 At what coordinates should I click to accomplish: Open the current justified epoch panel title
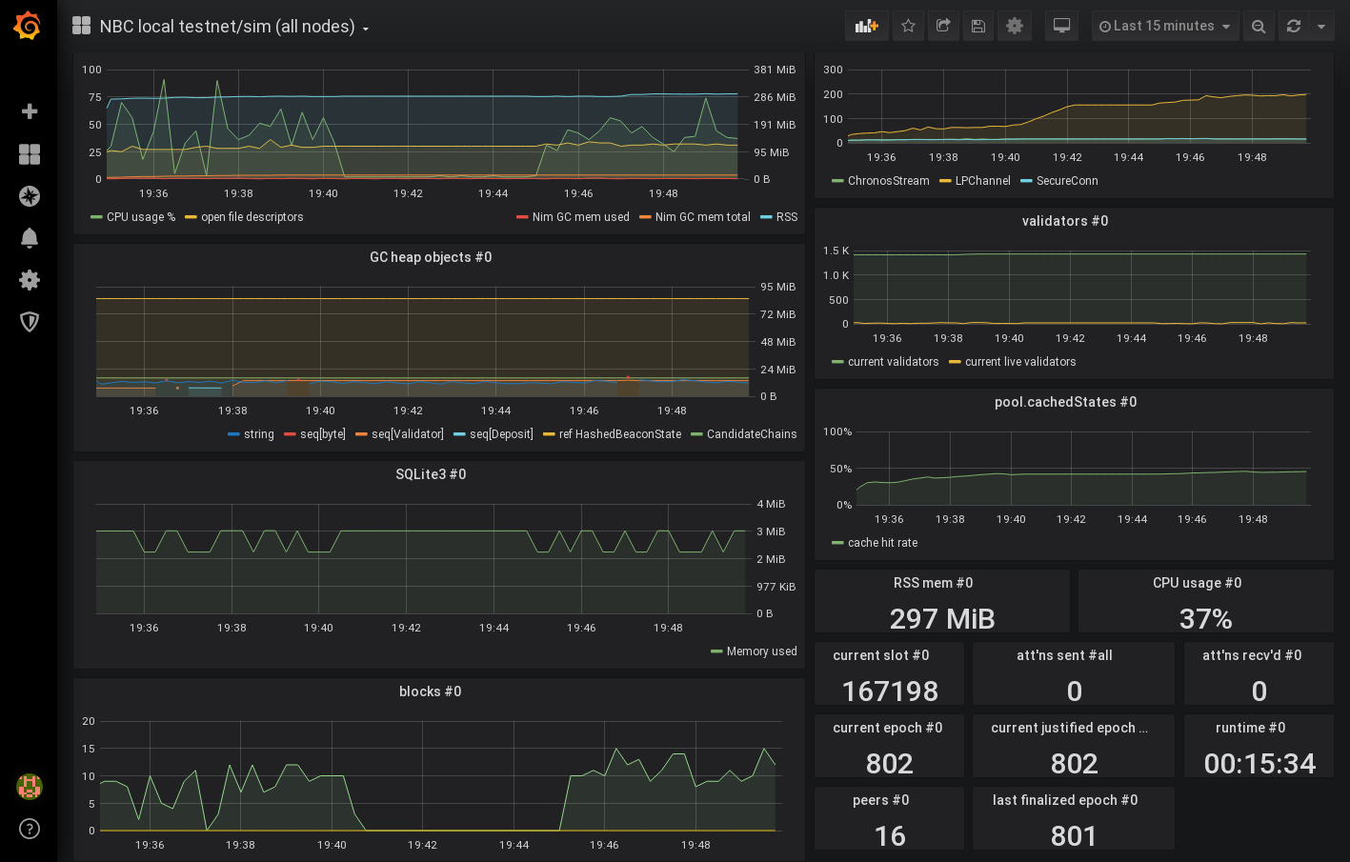point(1069,728)
